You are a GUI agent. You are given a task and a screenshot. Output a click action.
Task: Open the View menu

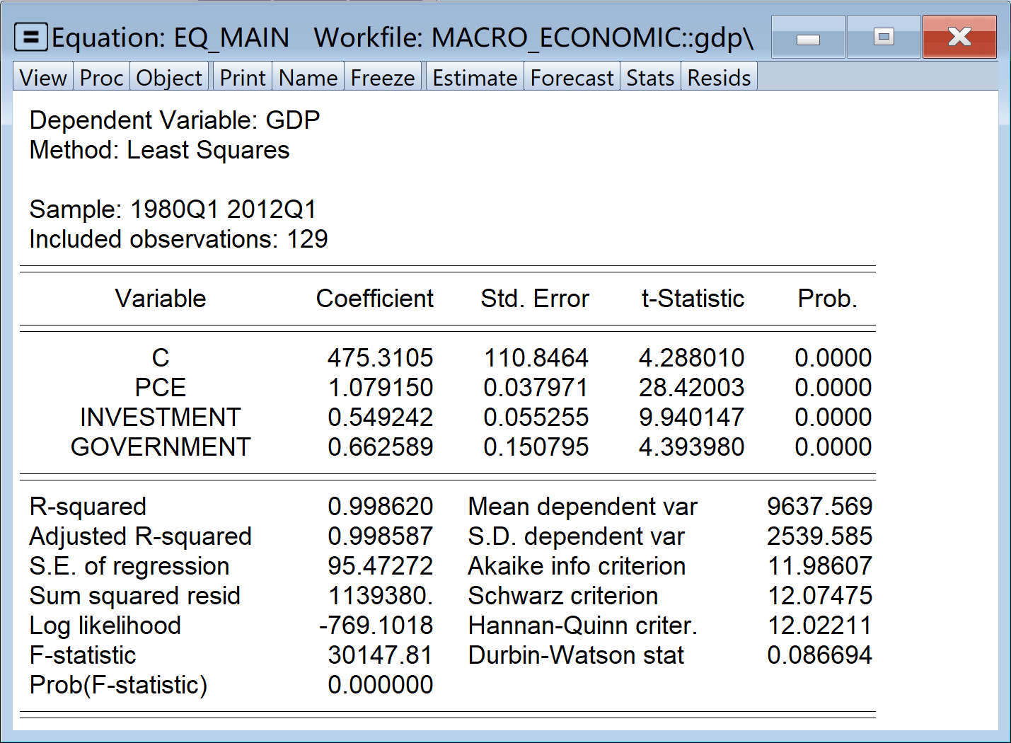click(43, 78)
